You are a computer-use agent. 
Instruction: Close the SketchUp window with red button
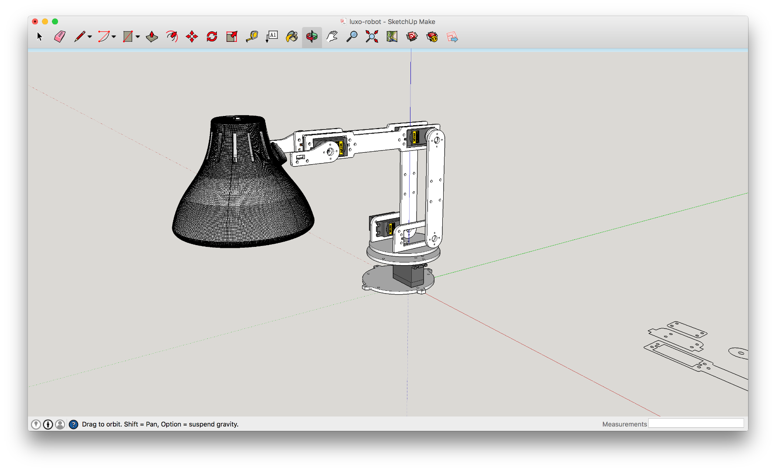(x=35, y=21)
